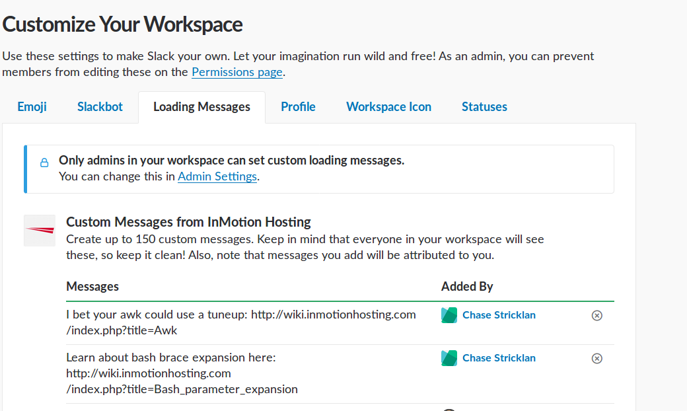Go to the Profile tab
Screen dimensions: 687x411
298,106
